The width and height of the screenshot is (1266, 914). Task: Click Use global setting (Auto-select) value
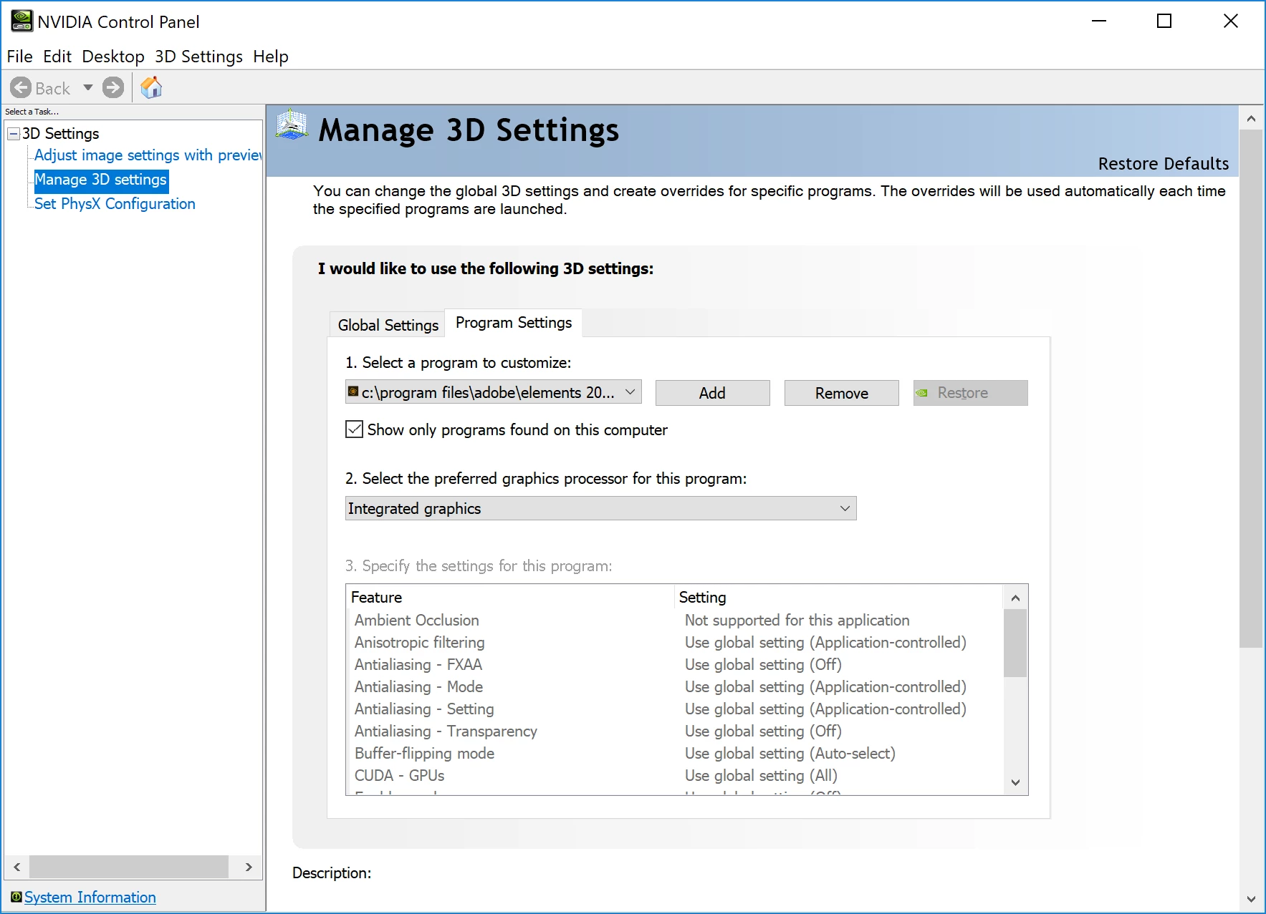tap(790, 754)
